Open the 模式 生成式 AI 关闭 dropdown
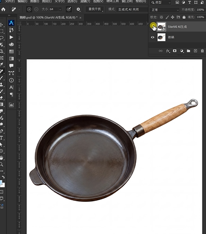206x234 pixels. 132,9
